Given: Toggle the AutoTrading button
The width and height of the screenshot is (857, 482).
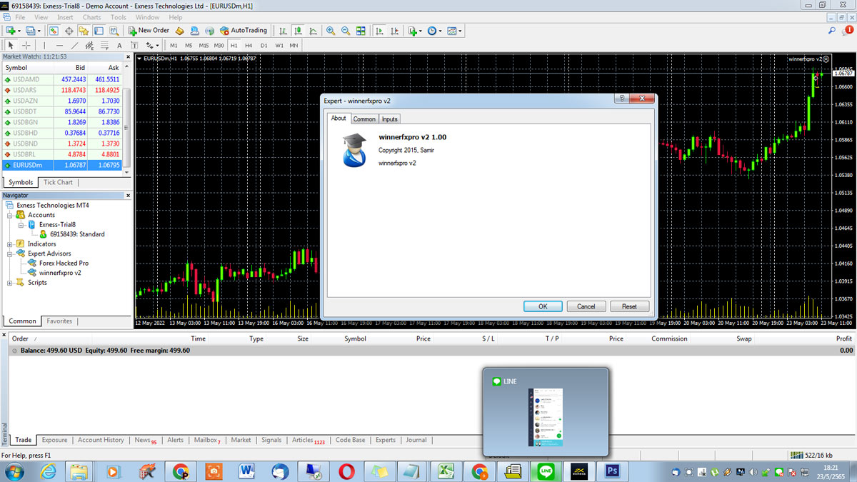Looking at the screenshot, I should [244, 31].
